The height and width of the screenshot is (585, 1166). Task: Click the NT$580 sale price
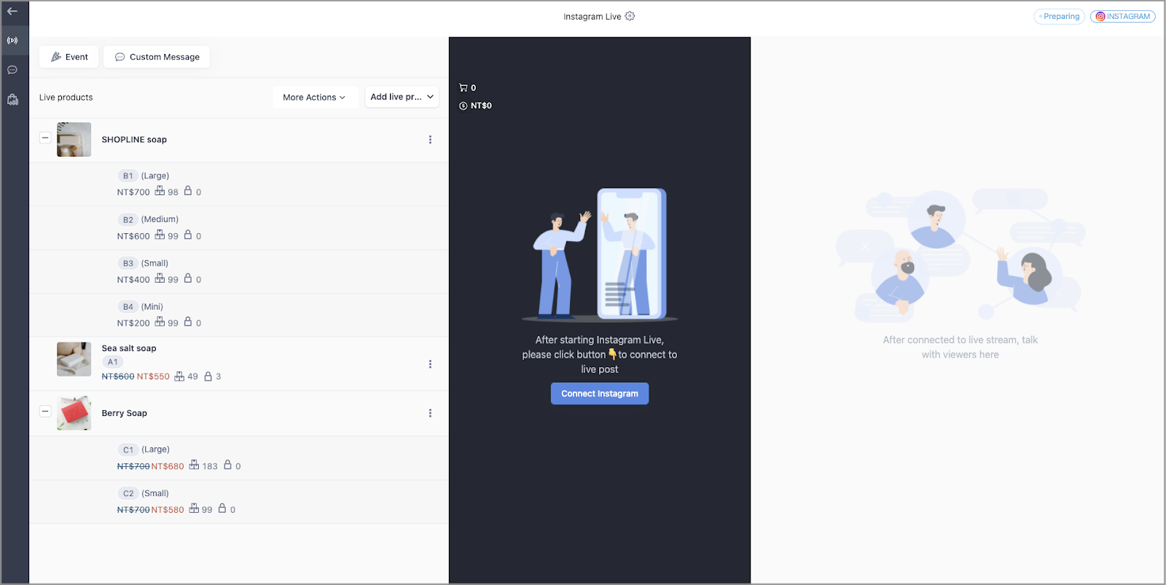pyautogui.click(x=168, y=510)
